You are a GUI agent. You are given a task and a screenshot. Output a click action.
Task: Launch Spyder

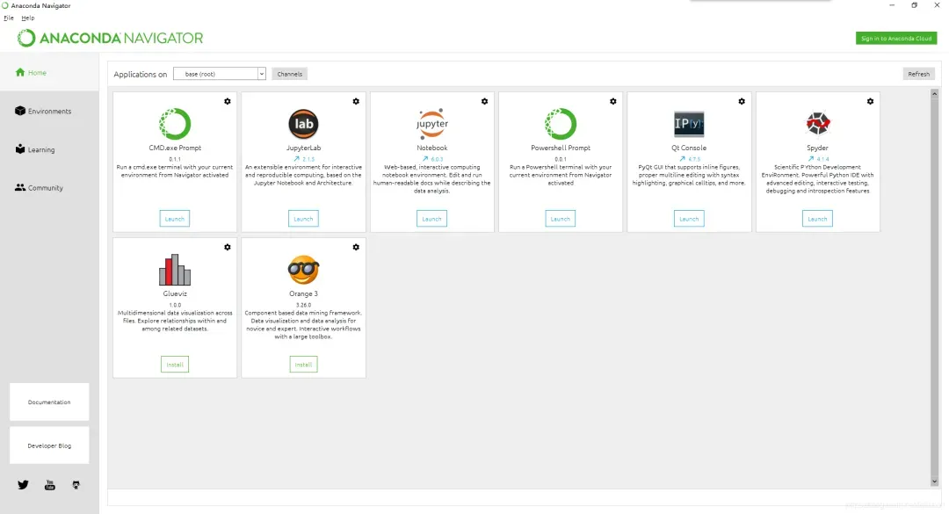click(818, 219)
